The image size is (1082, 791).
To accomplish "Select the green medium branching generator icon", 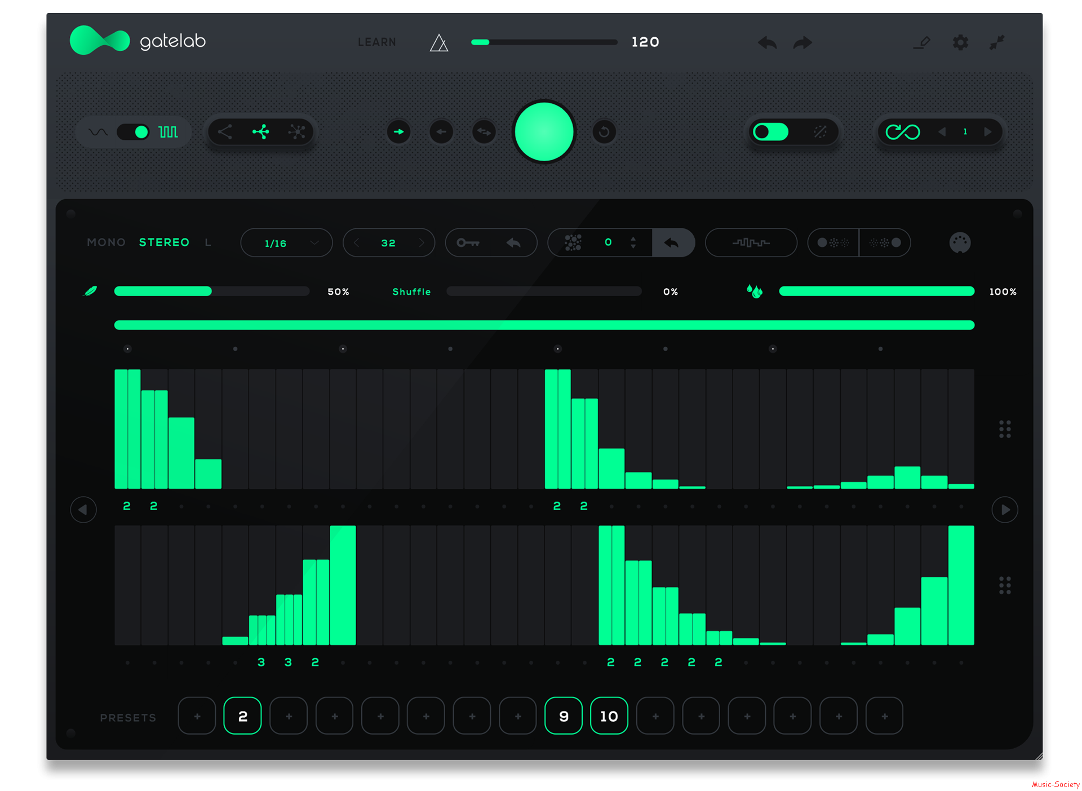I will click(x=261, y=132).
